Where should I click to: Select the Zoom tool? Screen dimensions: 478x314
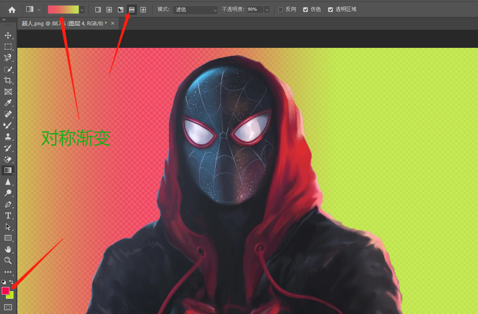tap(8, 260)
